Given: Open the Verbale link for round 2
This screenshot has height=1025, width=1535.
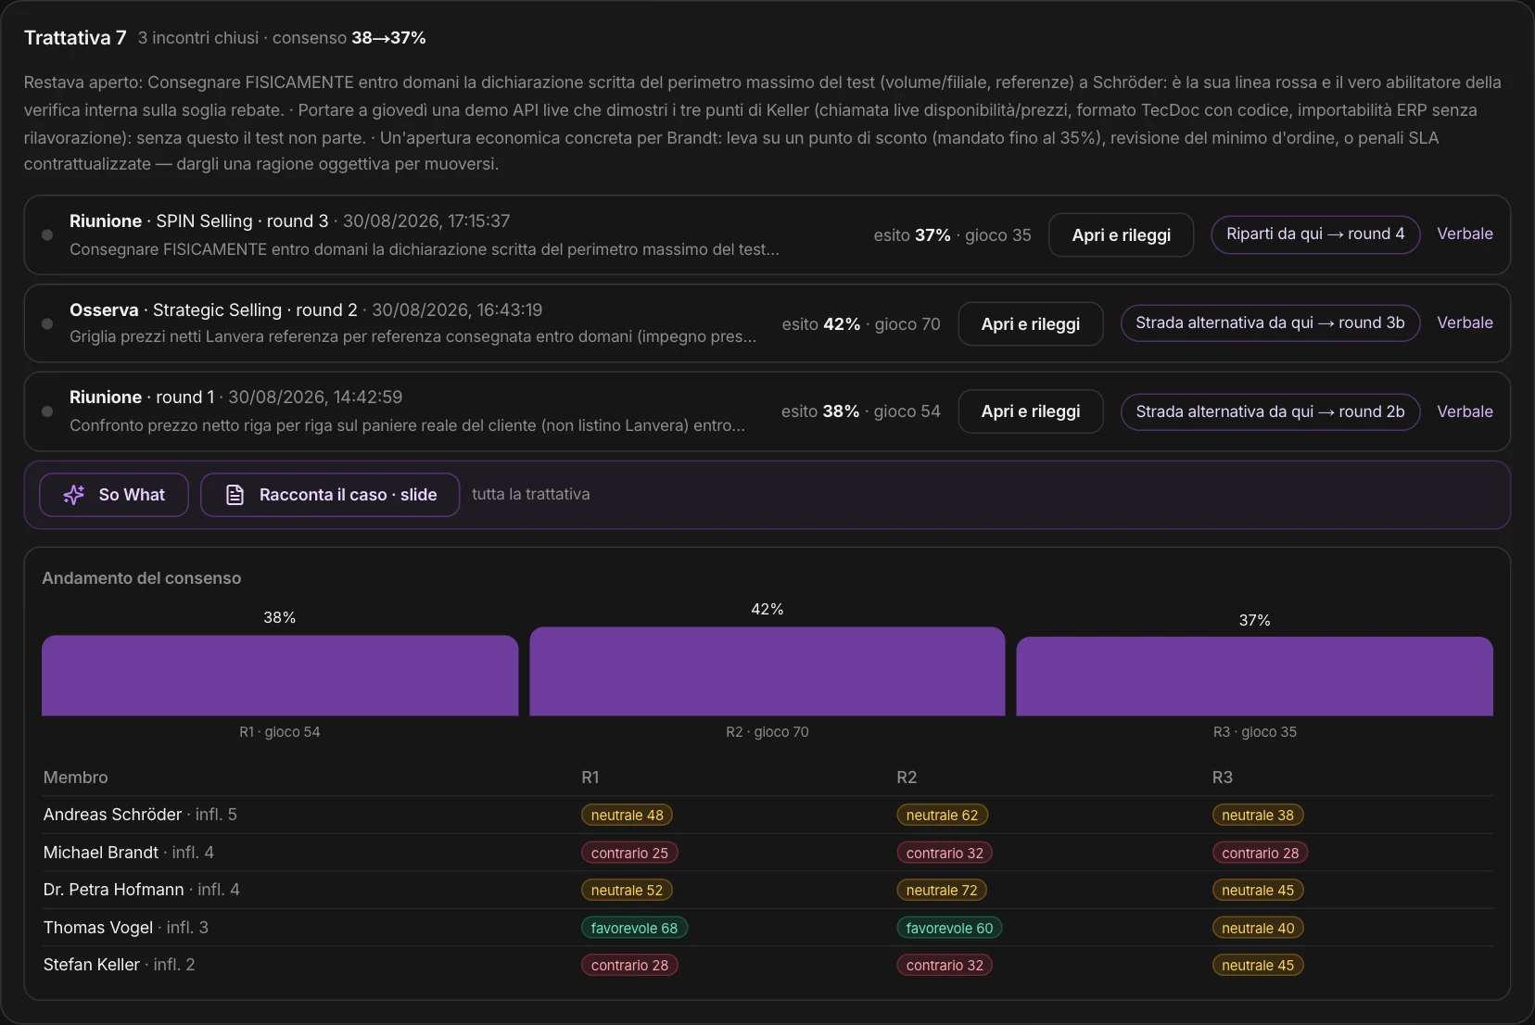Looking at the screenshot, I should pos(1465,323).
